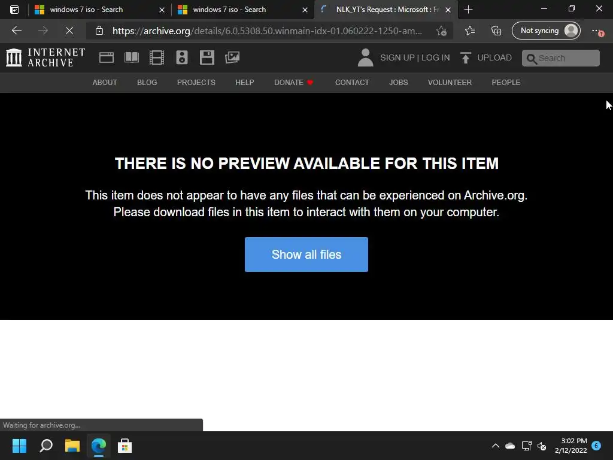Open the Texts book icon
Image resolution: width=613 pixels, height=460 pixels.
pyautogui.click(x=131, y=57)
